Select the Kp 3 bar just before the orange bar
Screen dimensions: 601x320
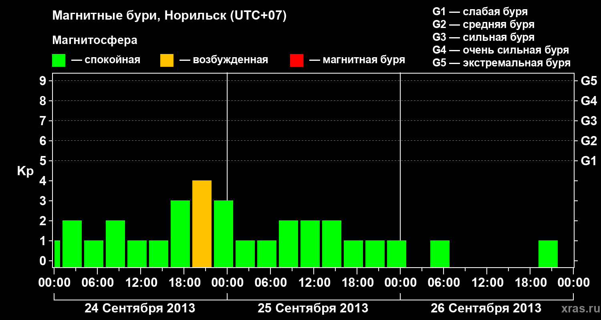click(180, 234)
